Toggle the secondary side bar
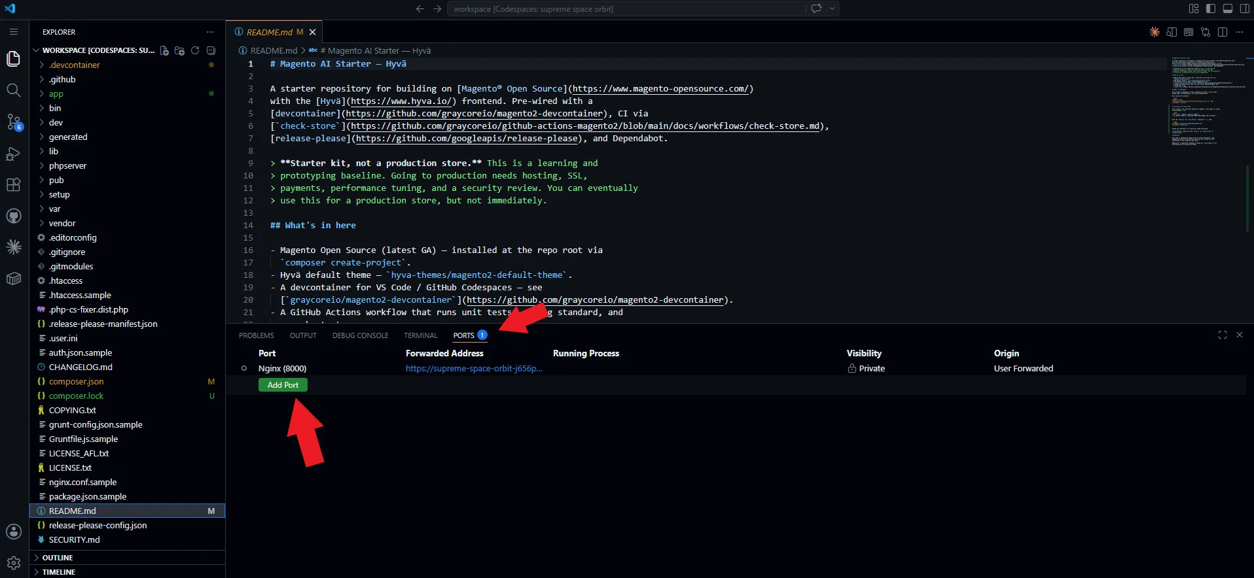This screenshot has width=1254, height=578. click(x=1245, y=8)
